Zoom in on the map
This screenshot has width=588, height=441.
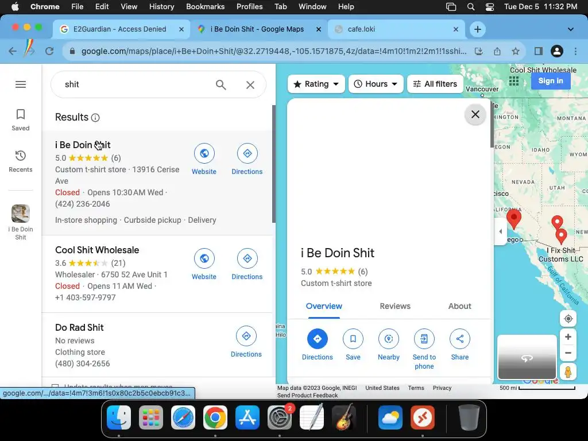568,337
